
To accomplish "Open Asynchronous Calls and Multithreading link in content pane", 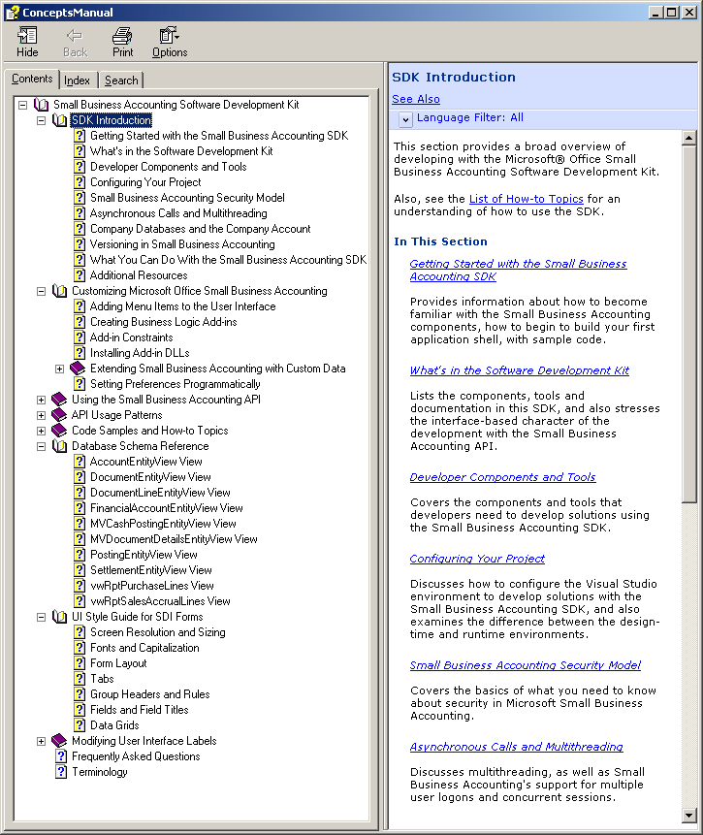I will pyautogui.click(x=516, y=747).
